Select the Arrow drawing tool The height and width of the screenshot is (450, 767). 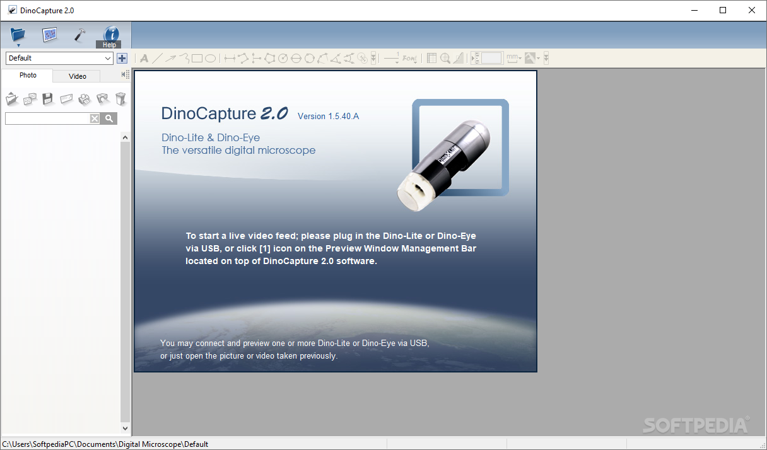(170, 58)
